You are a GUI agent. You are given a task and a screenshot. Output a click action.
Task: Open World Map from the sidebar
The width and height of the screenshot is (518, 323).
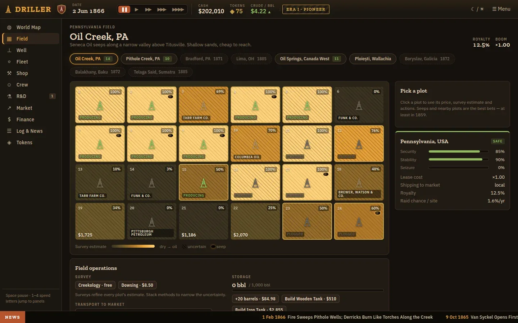(x=31, y=27)
